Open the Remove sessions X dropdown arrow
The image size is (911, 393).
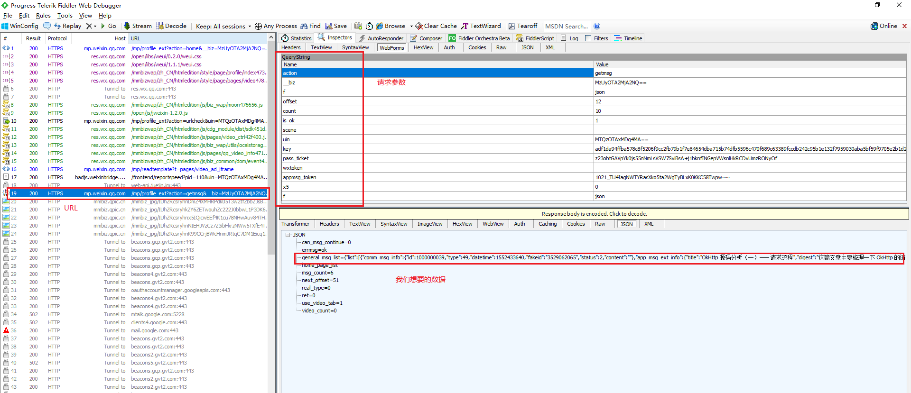coord(95,26)
